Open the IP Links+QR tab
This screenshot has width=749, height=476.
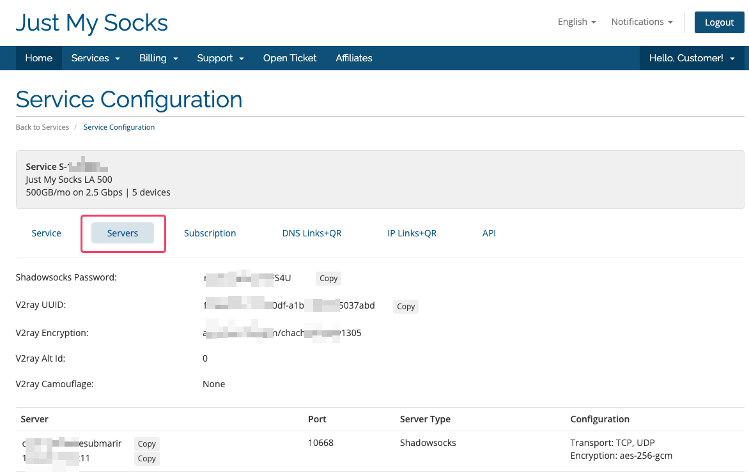tap(412, 233)
